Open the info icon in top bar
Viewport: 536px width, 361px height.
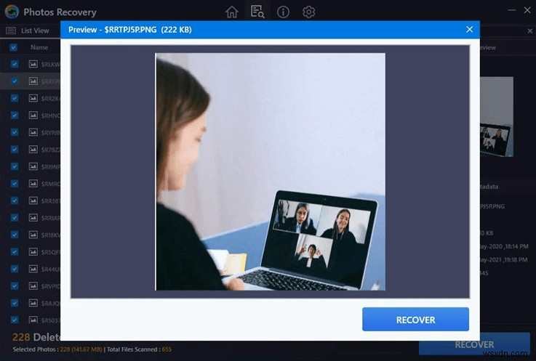283,12
